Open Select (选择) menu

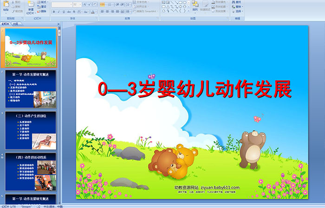click(x=237, y=11)
